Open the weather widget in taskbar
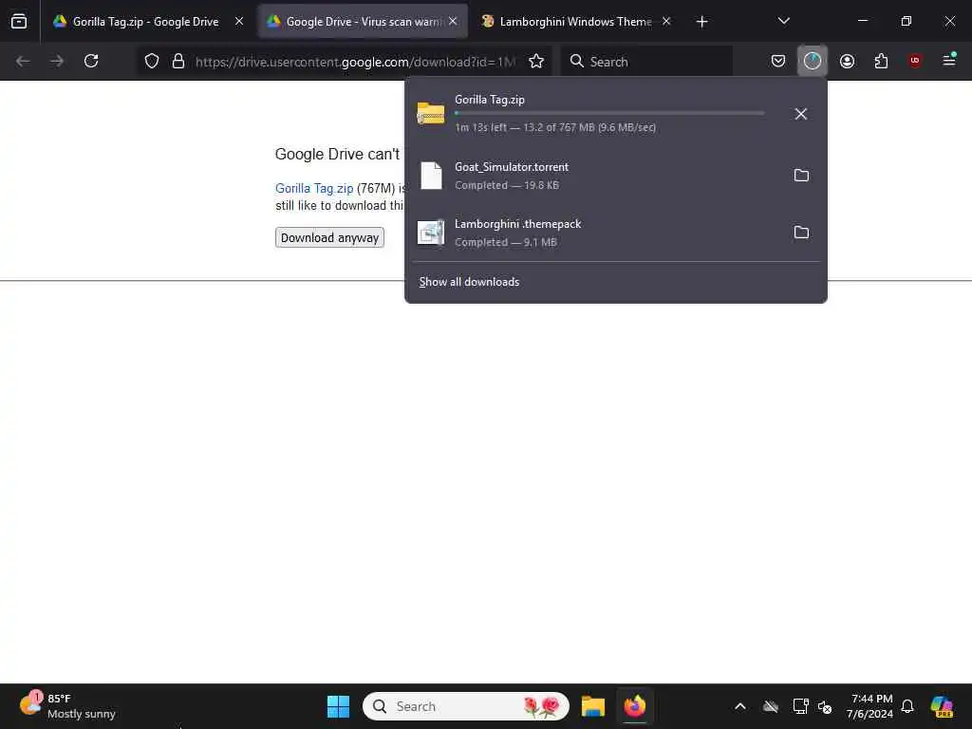This screenshot has height=729, width=972. 68,706
